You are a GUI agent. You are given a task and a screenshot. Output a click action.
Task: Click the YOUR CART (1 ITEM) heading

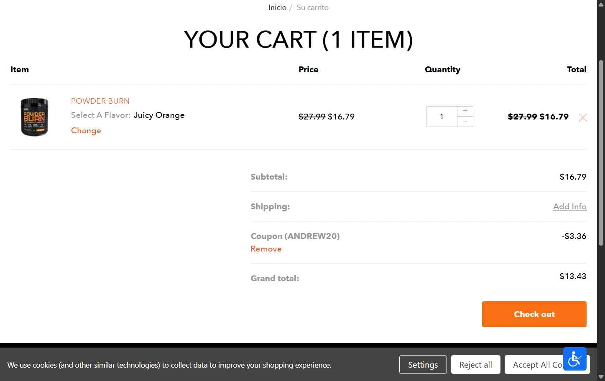pos(299,39)
